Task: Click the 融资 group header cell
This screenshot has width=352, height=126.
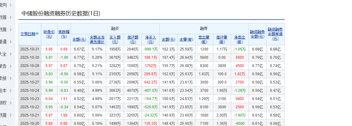Action: pos(115,28)
